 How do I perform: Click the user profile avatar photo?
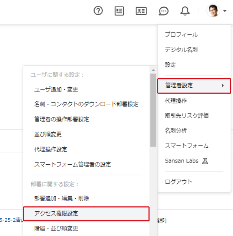213,11
